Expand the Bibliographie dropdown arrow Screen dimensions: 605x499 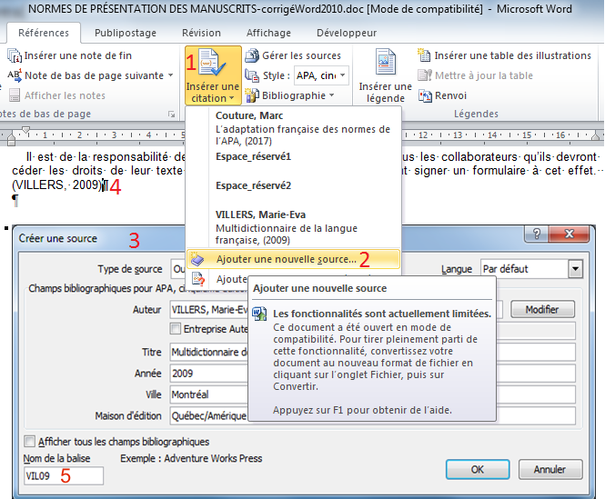tap(332, 95)
